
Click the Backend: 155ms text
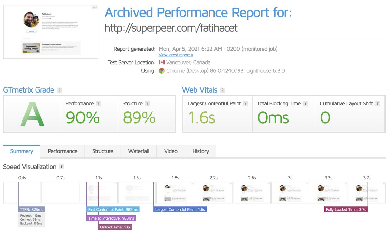coord(31,223)
